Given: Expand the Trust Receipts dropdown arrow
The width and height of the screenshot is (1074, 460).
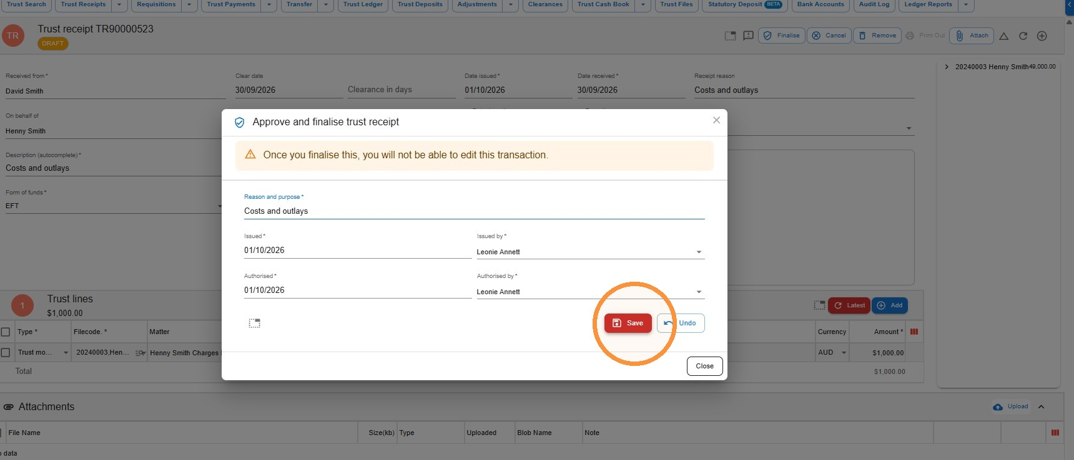Looking at the screenshot, I should click(119, 4).
